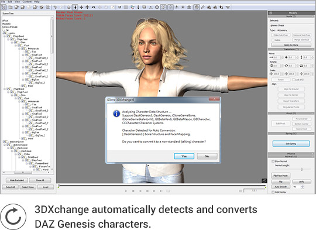Collapse the Transform section header
Screen dimensions: 316x230
coord(291,49)
